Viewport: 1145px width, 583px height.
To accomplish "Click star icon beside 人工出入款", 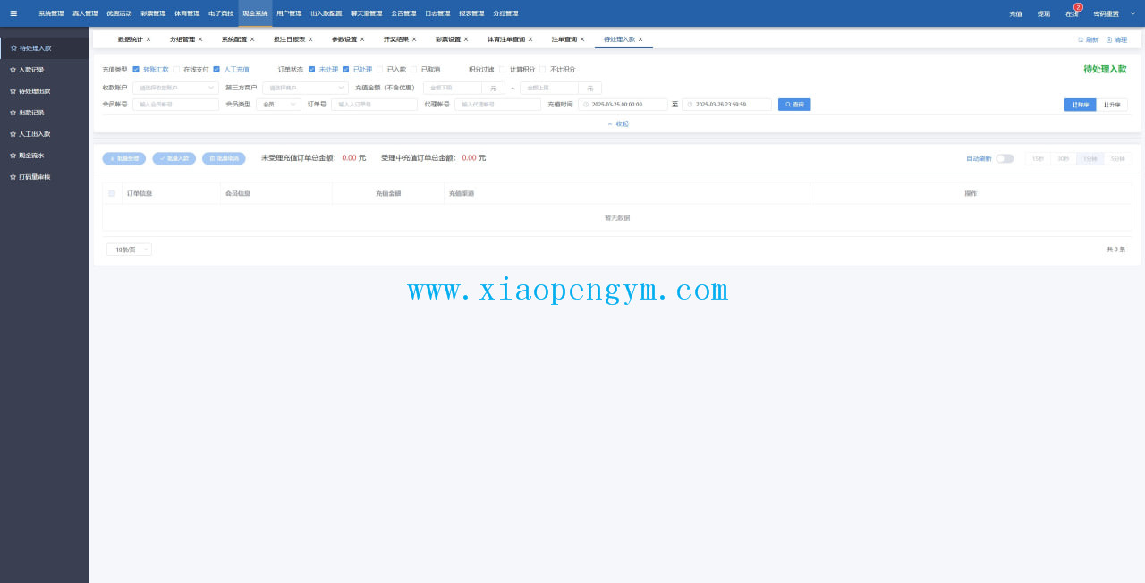I will point(13,134).
